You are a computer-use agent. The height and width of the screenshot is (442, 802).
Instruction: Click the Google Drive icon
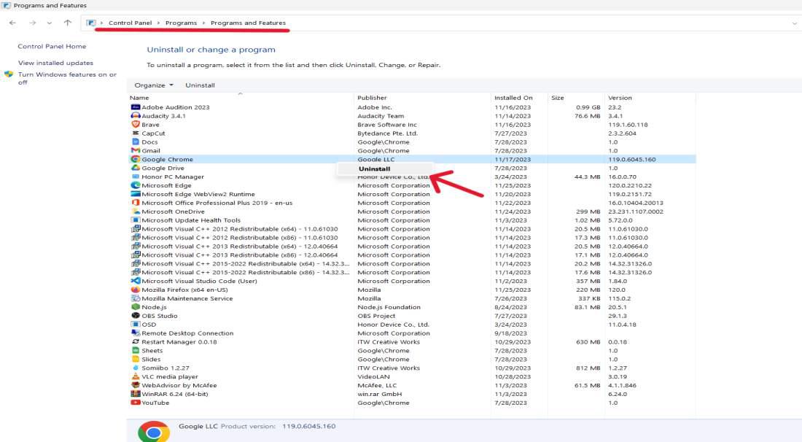[x=136, y=168]
